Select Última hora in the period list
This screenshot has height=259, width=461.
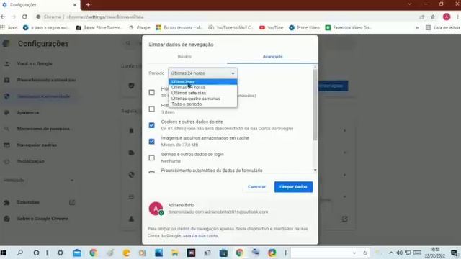pos(202,81)
